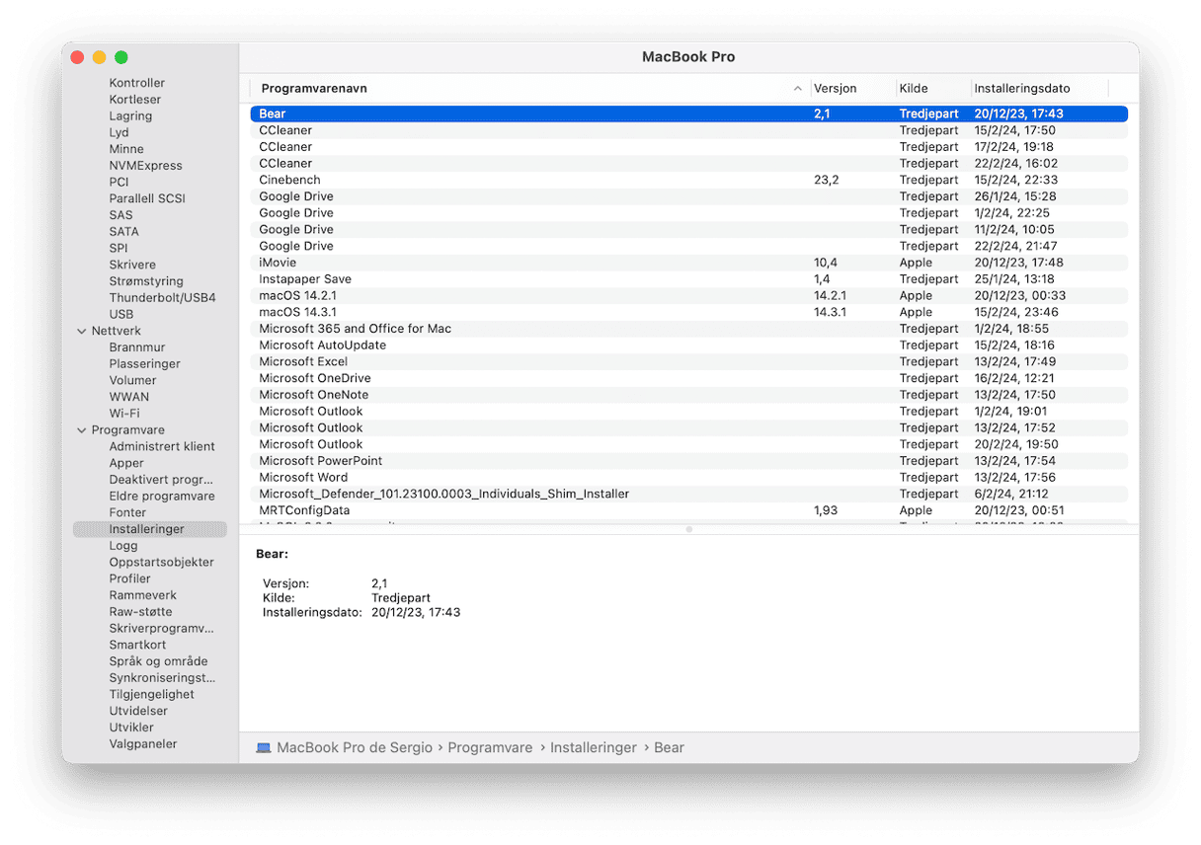This screenshot has height=845, width=1201.
Task: Select NVMExpress in the sidebar
Action: click(145, 166)
